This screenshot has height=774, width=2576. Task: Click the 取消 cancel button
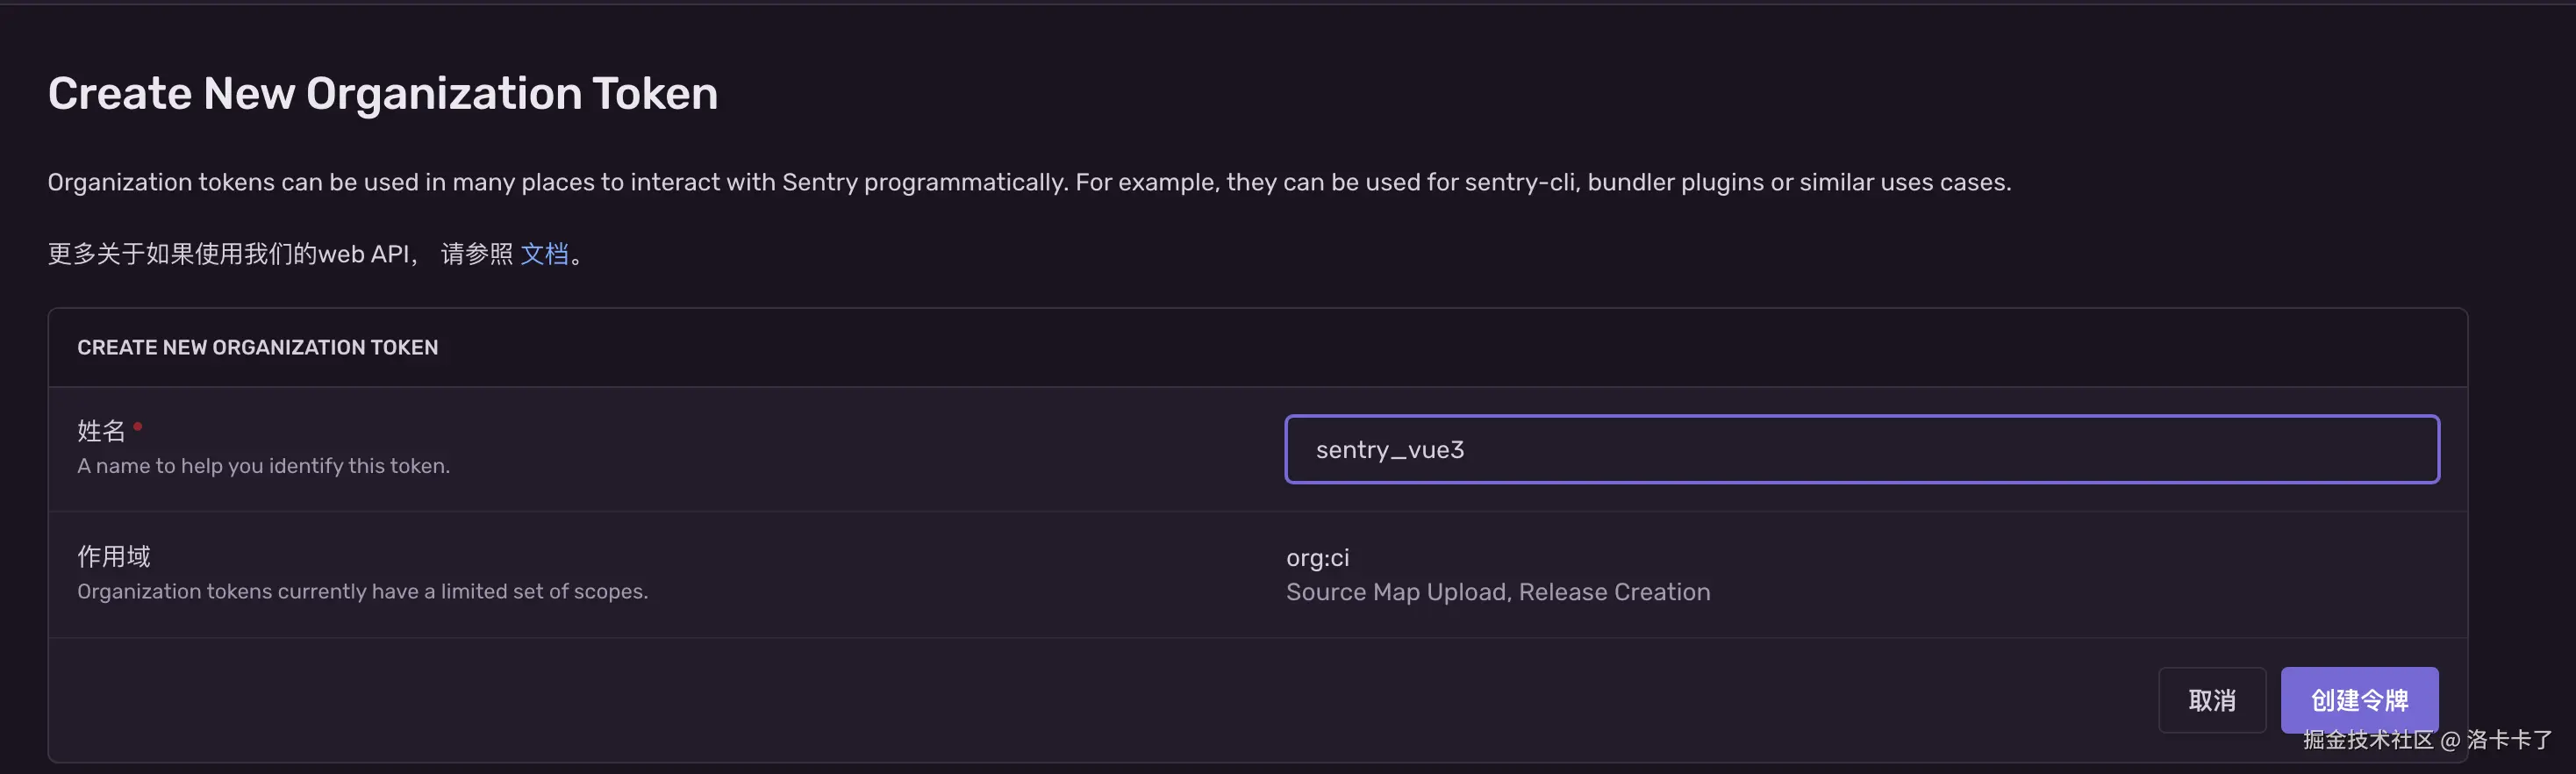click(2211, 700)
